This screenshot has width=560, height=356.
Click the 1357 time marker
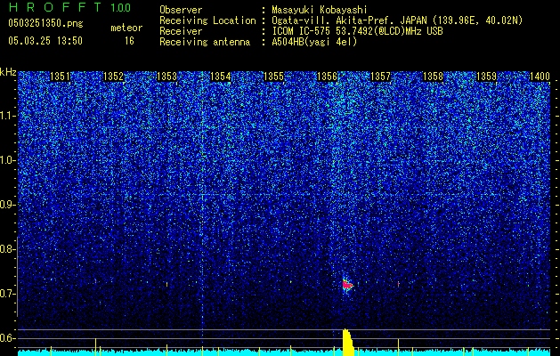coord(381,77)
